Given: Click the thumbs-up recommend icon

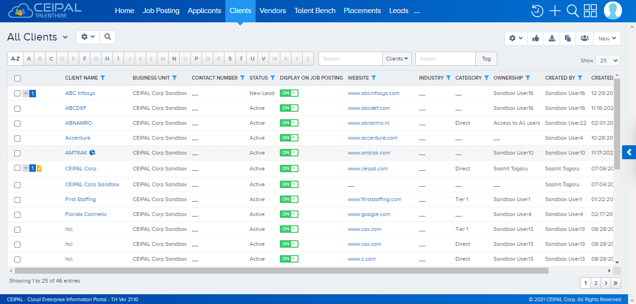Looking at the screenshot, I should 535,38.
